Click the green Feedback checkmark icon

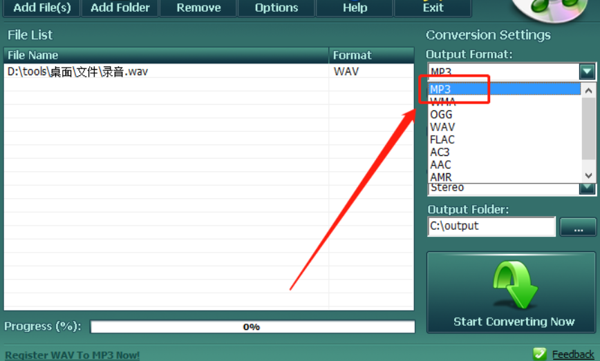click(x=540, y=353)
